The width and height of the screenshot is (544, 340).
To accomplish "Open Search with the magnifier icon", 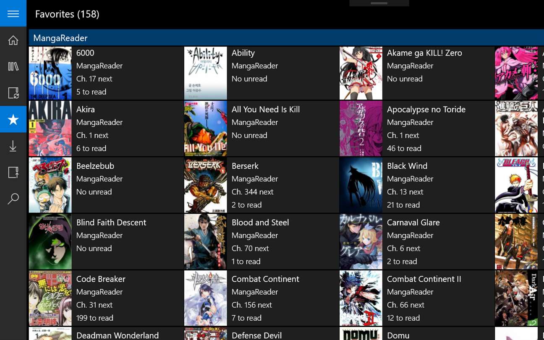I will pos(13,199).
